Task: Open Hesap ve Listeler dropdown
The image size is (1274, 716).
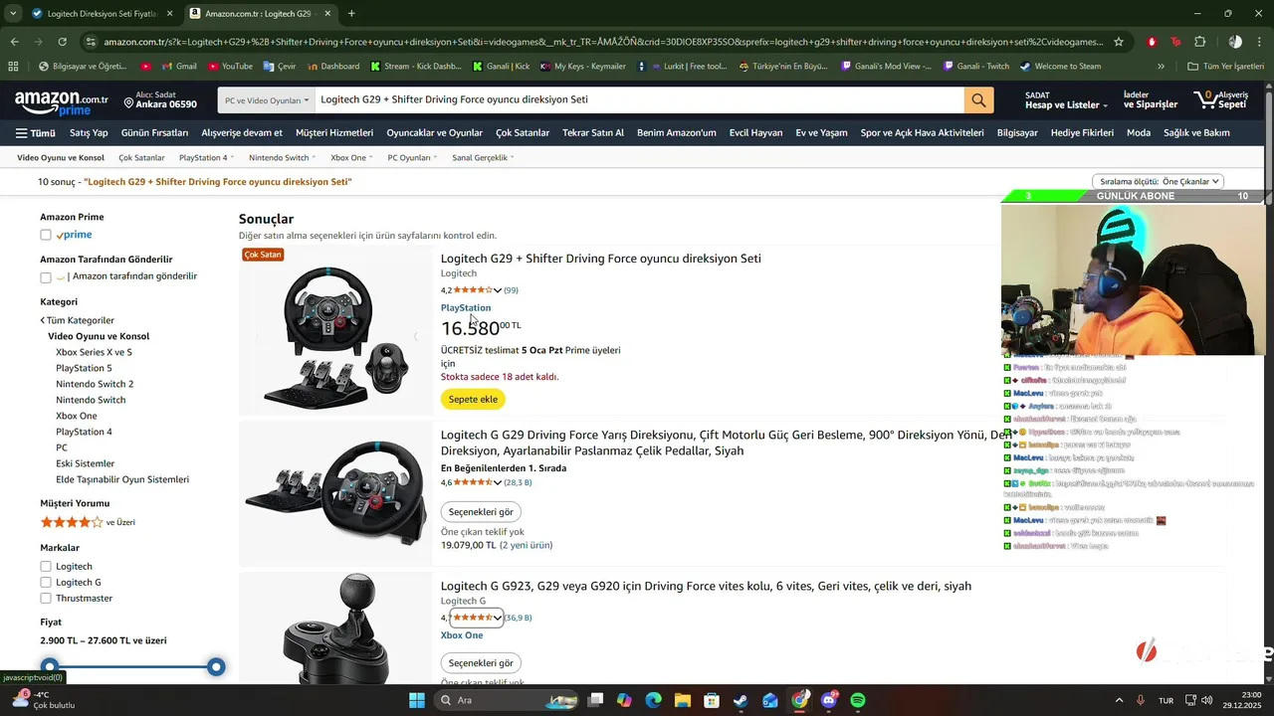Action: tap(1066, 100)
